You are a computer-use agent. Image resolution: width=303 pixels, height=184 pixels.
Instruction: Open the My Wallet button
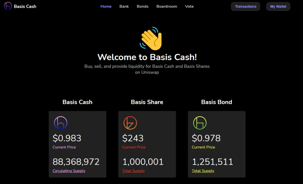click(x=278, y=6)
